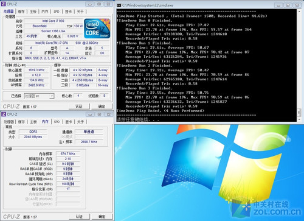This screenshot has width=304, height=221.
Task: Click the cmd.exe window title bar text
Action: [x=148, y=5]
